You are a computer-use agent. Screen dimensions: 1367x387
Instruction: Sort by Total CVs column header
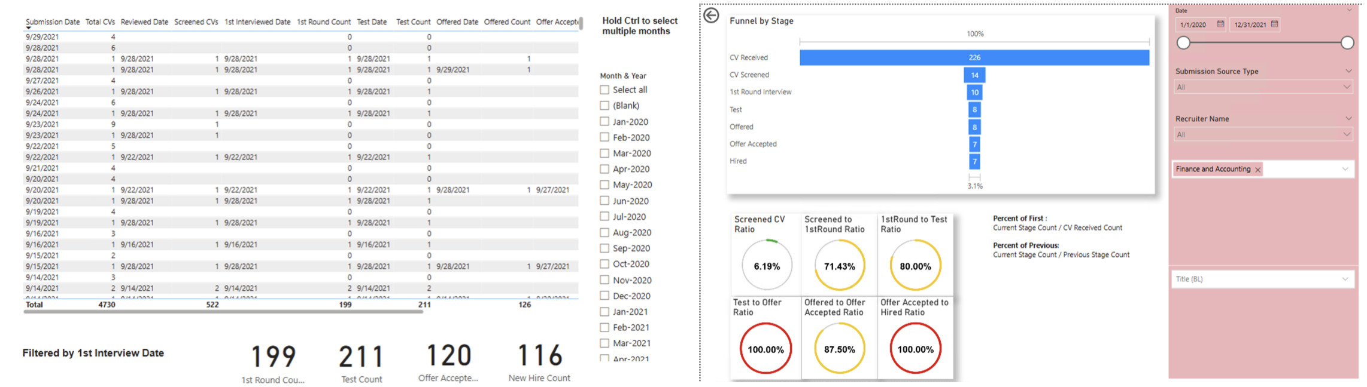(100, 22)
